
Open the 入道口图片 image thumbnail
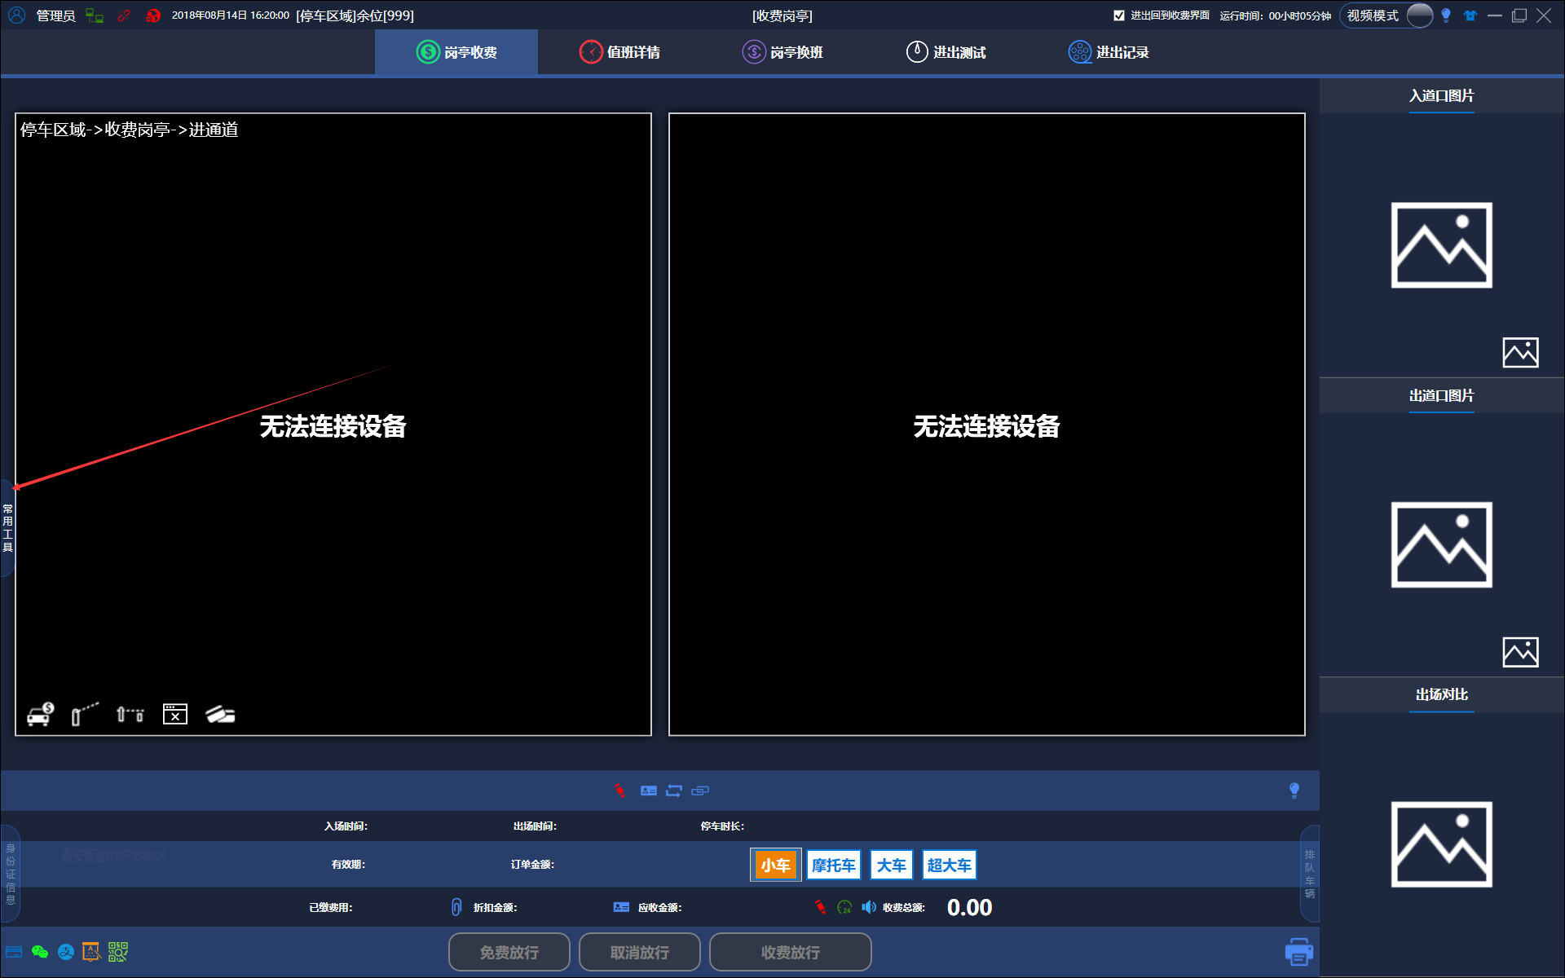point(1442,245)
